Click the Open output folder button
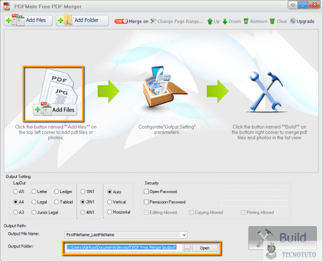Image resolution: width=323 pixels, height=262 pixels. coord(205,248)
